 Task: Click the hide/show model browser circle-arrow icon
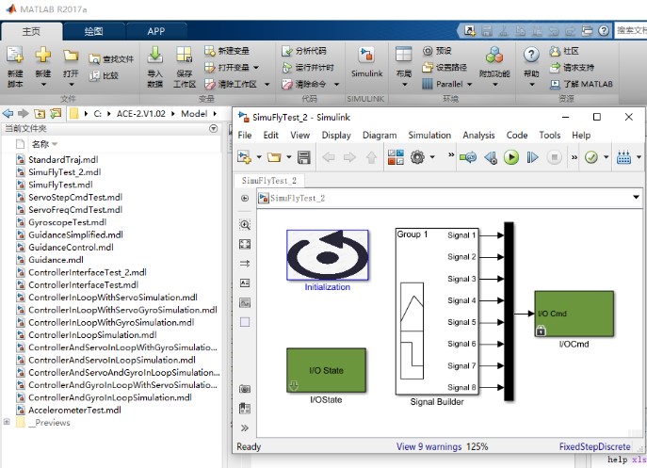(245, 198)
